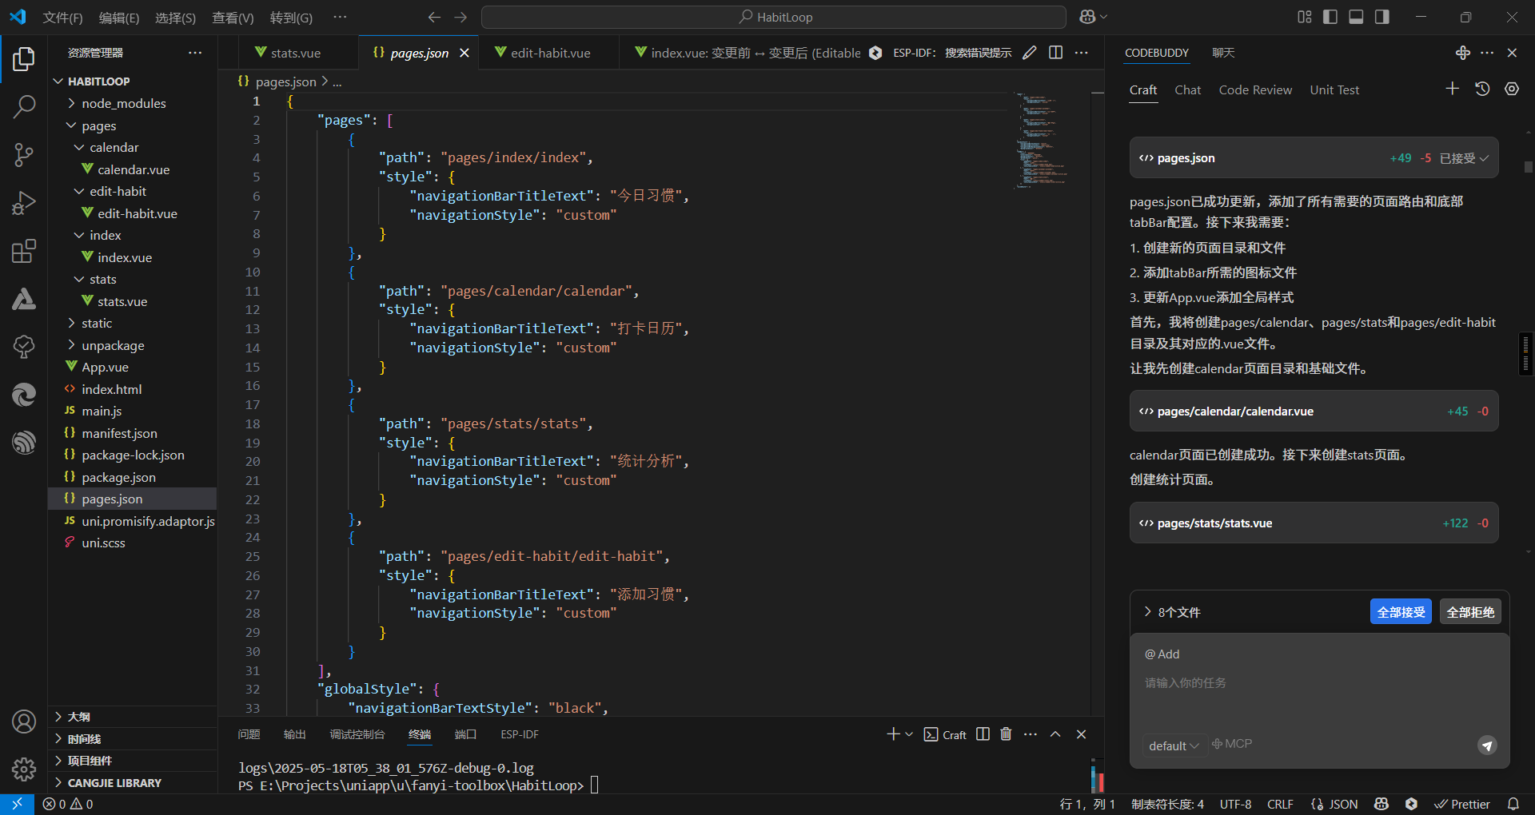The image size is (1535, 815).
Task: Expand the 8个文件 file list
Action: click(1171, 612)
